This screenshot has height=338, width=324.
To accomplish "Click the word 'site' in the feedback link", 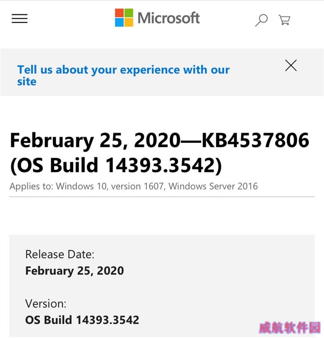I will [27, 81].
